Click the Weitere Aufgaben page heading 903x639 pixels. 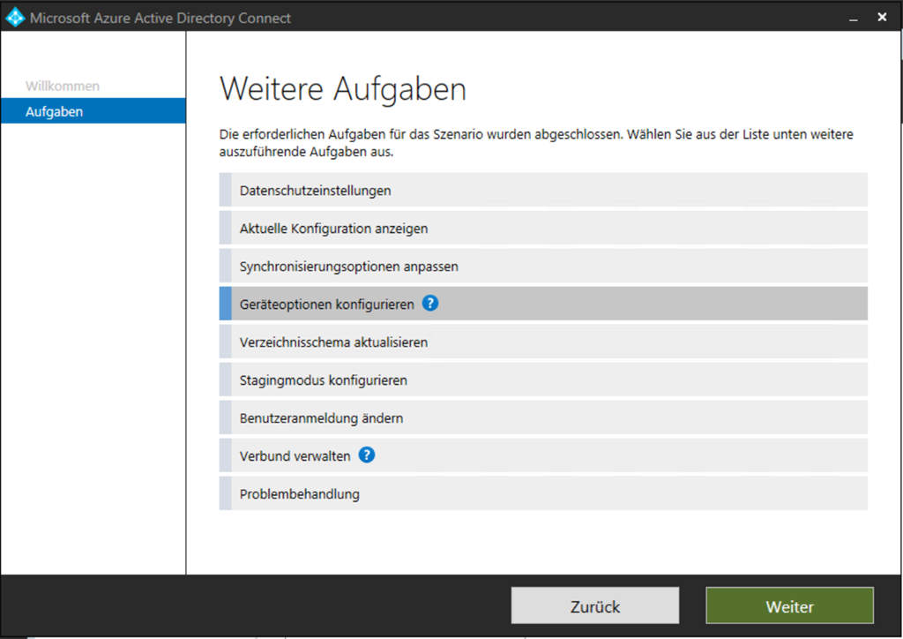342,89
